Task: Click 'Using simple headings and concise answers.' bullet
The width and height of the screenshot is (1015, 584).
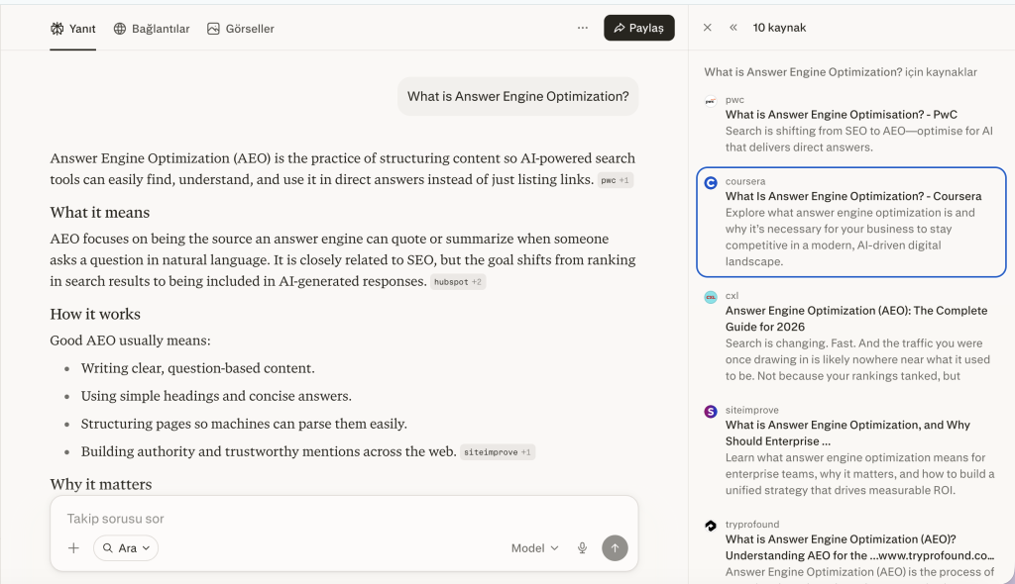Action: click(x=216, y=397)
